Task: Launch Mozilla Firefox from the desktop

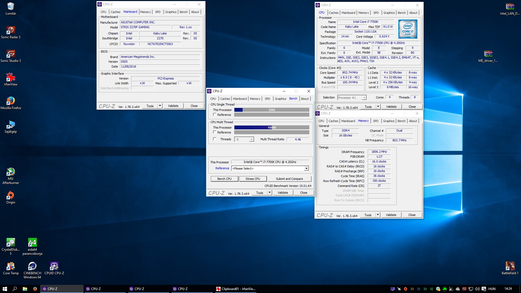Action: pyautogui.click(x=11, y=103)
